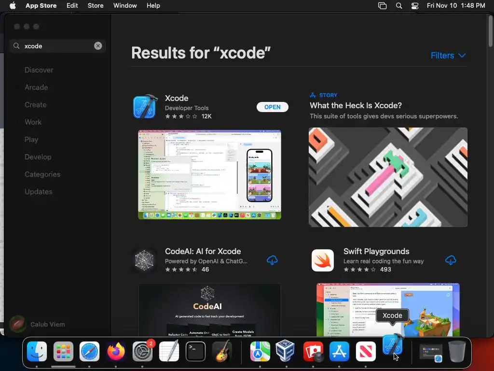Click the 'Results for "xcode"' heading
Image resolution: width=494 pixels, height=371 pixels.
pos(201,53)
